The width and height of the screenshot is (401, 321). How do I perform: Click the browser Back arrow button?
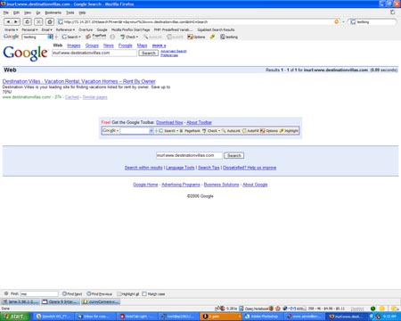pyautogui.click(x=8, y=21)
